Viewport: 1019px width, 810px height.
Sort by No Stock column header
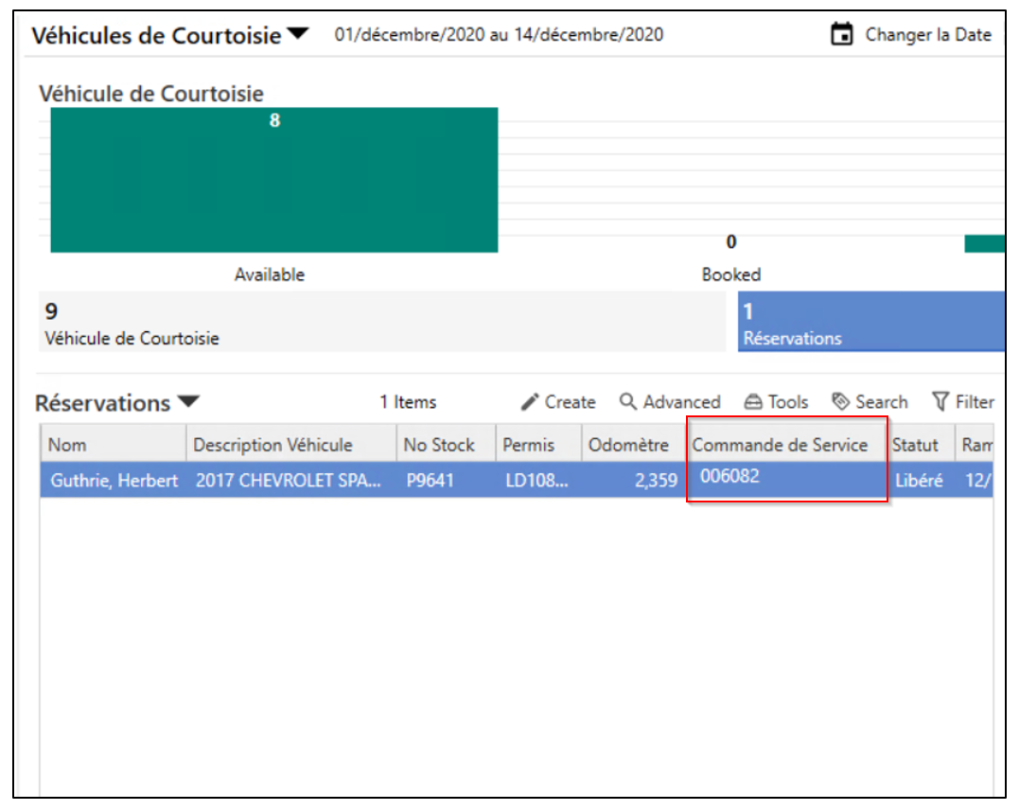(446, 445)
